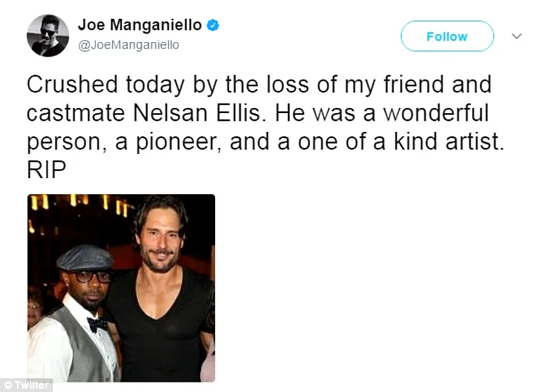The width and height of the screenshot is (543, 392).
Task: Click the grey flat cap in the photo
Action: click(85, 257)
